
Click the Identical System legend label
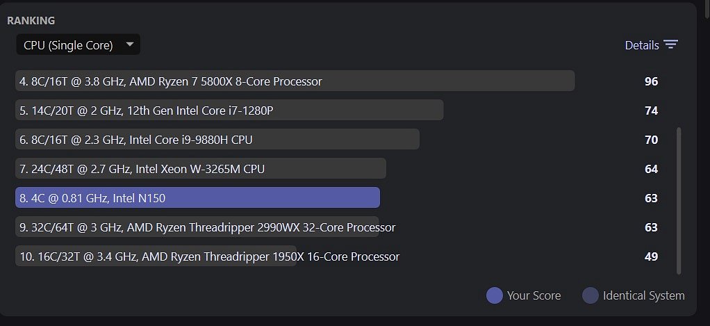(643, 295)
